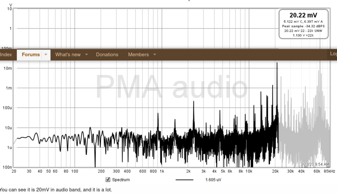Go to the Donations page
This screenshot has height=194, width=337.
pyautogui.click(x=107, y=55)
